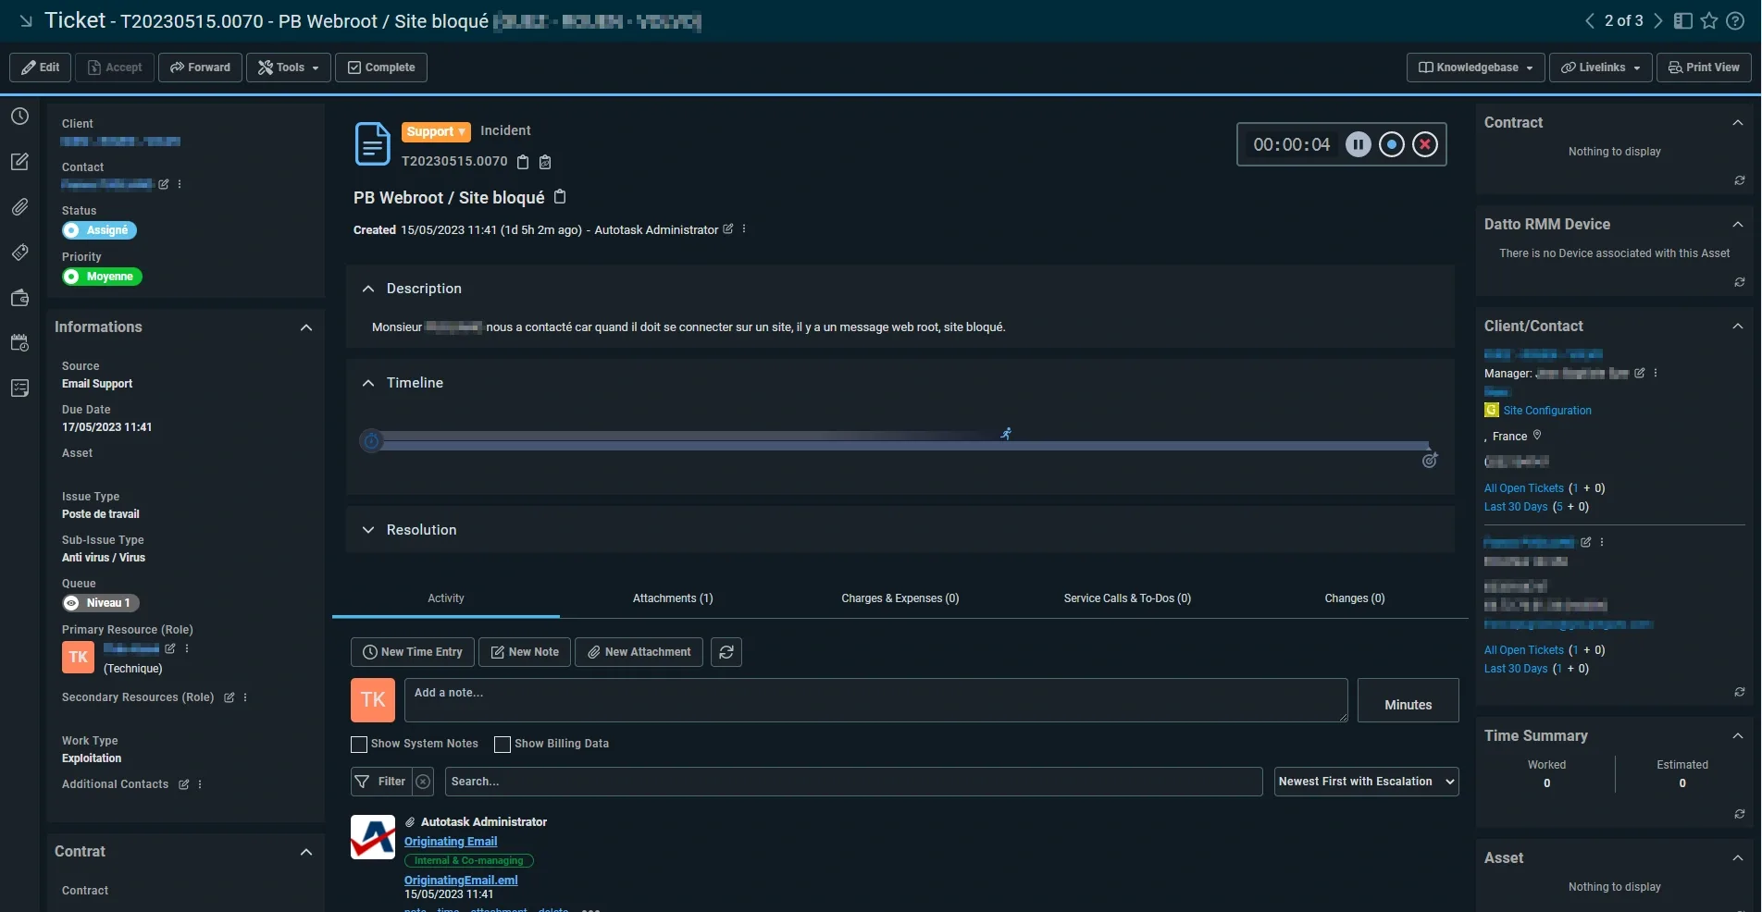Open the attachments paperclip icon in left sidebar
This screenshot has height=912, width=1762.
(x=19, y=207)
